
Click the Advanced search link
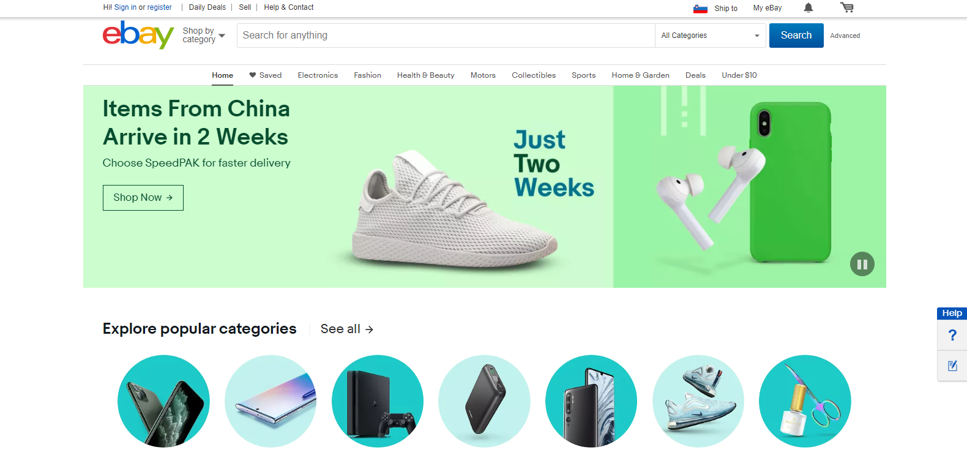tap(845, 36)
